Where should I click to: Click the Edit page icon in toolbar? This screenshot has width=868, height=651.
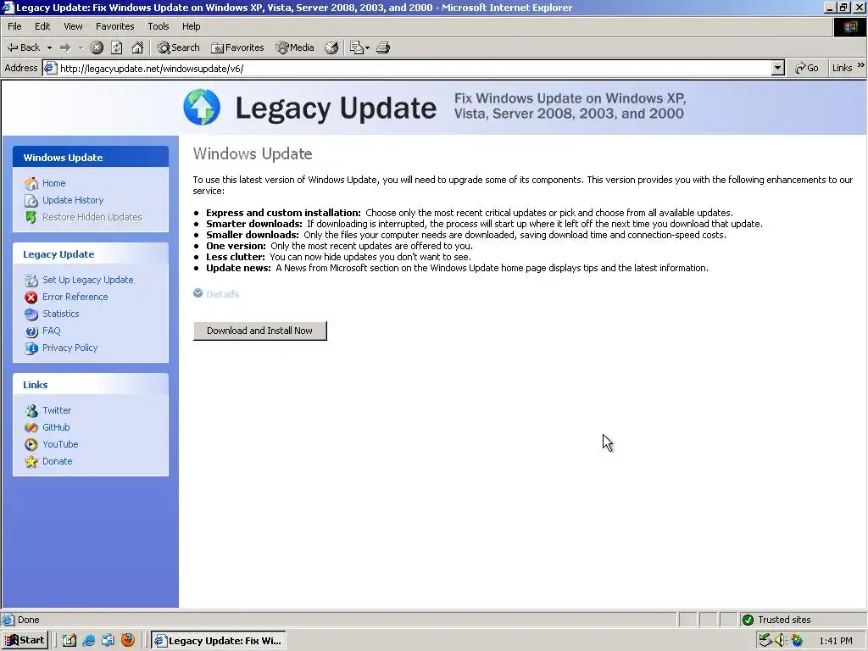tap(357, 47)
